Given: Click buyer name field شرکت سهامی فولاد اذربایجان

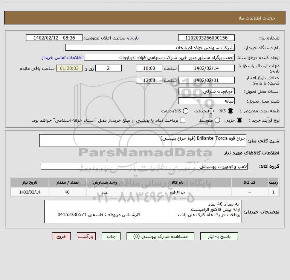Looking at the screenshot, I should pyautogui.click(x=150, y=47).
